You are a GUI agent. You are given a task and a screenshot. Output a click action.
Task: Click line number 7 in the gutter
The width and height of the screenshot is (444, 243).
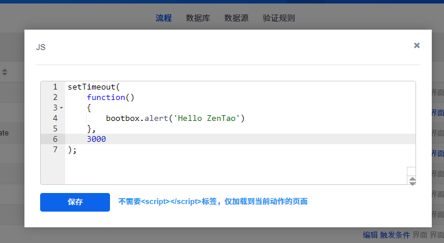click(x=55, y=150)
